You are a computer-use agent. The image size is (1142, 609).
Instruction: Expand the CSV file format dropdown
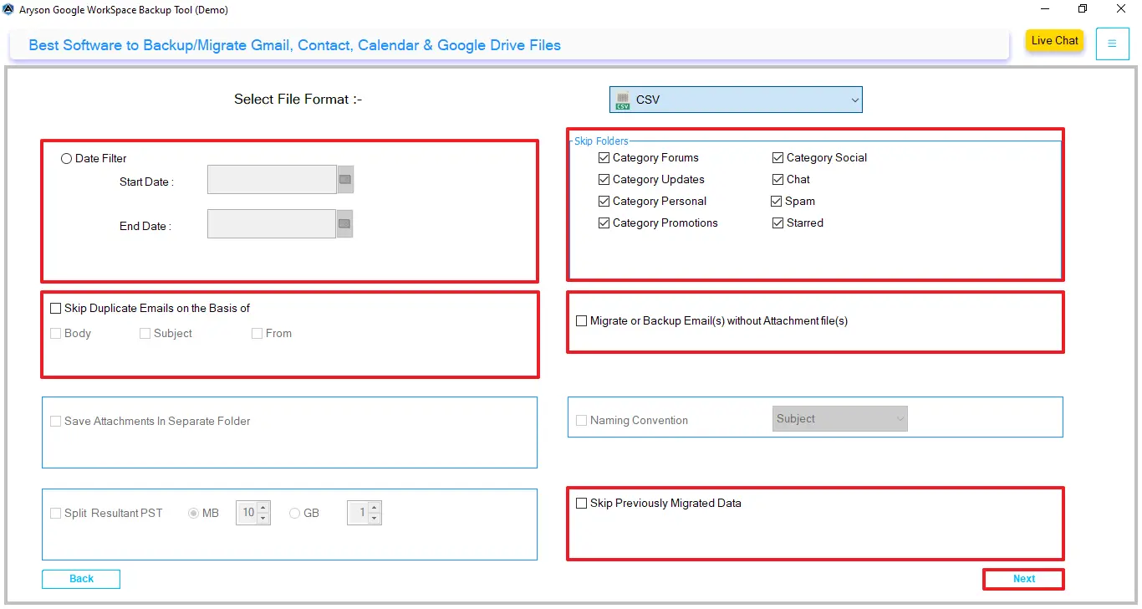854,100
